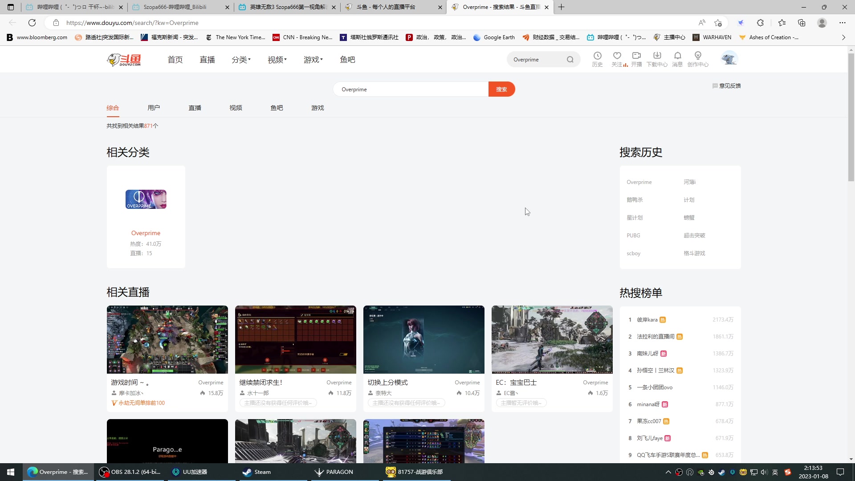855x481 pixels.
Task: Show hidden system tray icons
Action: pos(668,472)
